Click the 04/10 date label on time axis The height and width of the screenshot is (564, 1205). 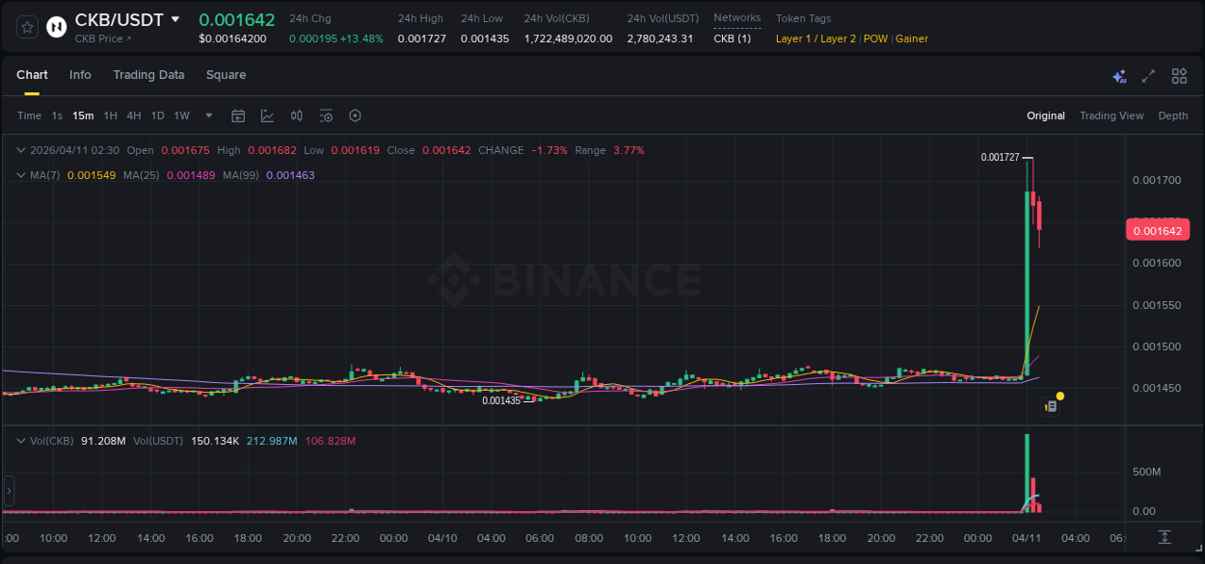442,538
